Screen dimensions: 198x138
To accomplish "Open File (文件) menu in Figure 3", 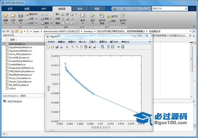I will click(x=51, y=42).
